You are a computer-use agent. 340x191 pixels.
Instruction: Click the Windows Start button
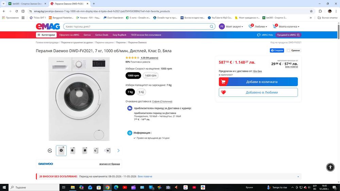4,187
